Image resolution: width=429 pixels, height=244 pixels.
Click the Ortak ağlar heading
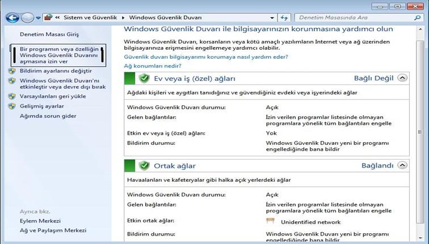click(x=175, y=166)
